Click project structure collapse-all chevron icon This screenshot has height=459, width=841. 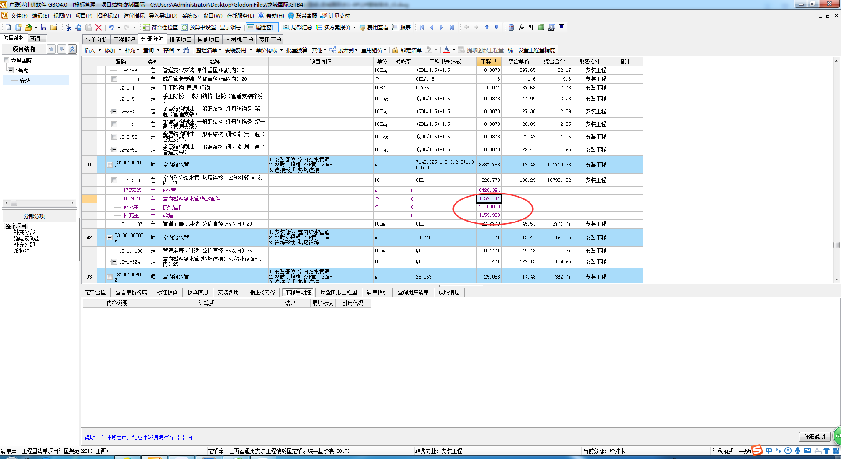pyautogui.click(x=72, y=49)
